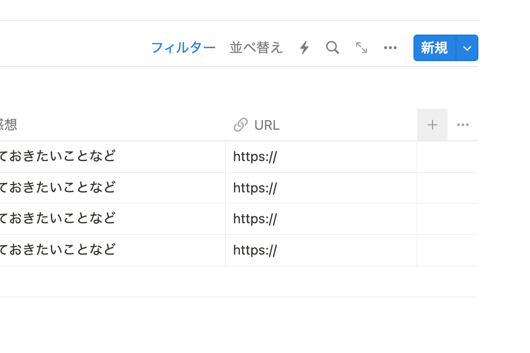
Task: Open the 並べ替え sort menu
Action: pos(256,48)
